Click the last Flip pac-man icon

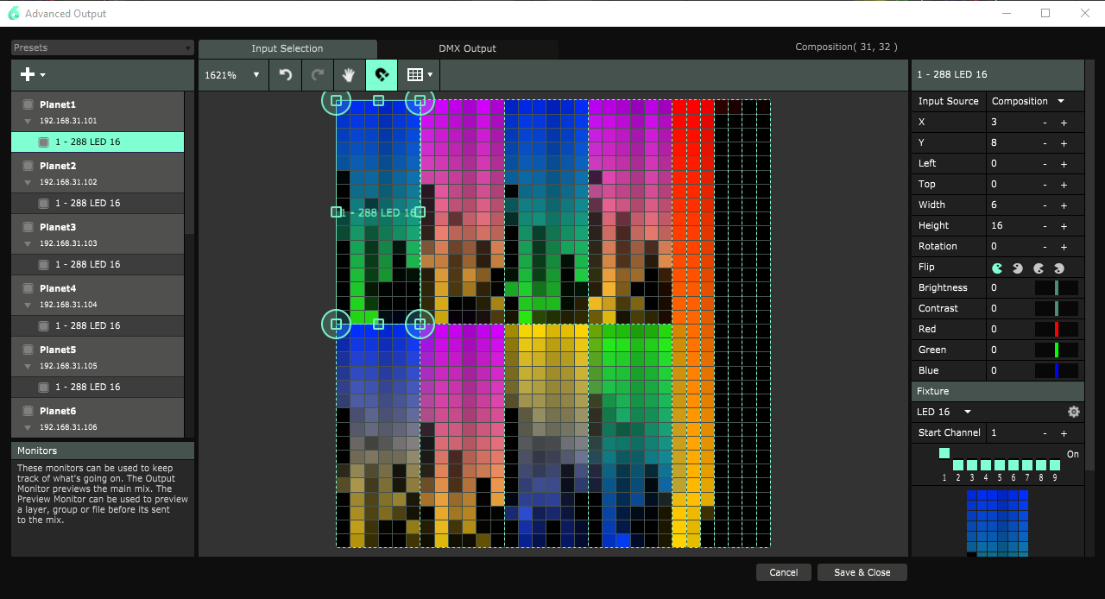tap(1059, 268)
